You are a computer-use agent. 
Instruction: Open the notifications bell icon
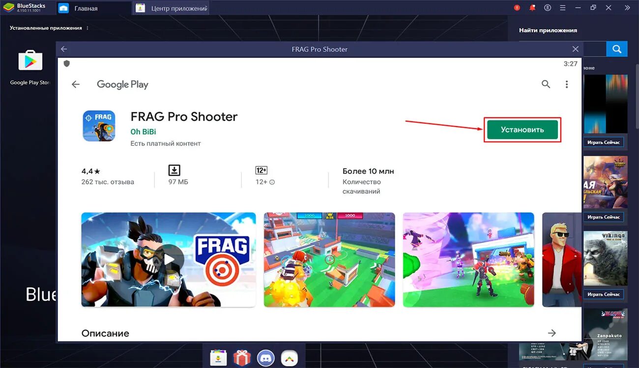(x=532, y=8)
